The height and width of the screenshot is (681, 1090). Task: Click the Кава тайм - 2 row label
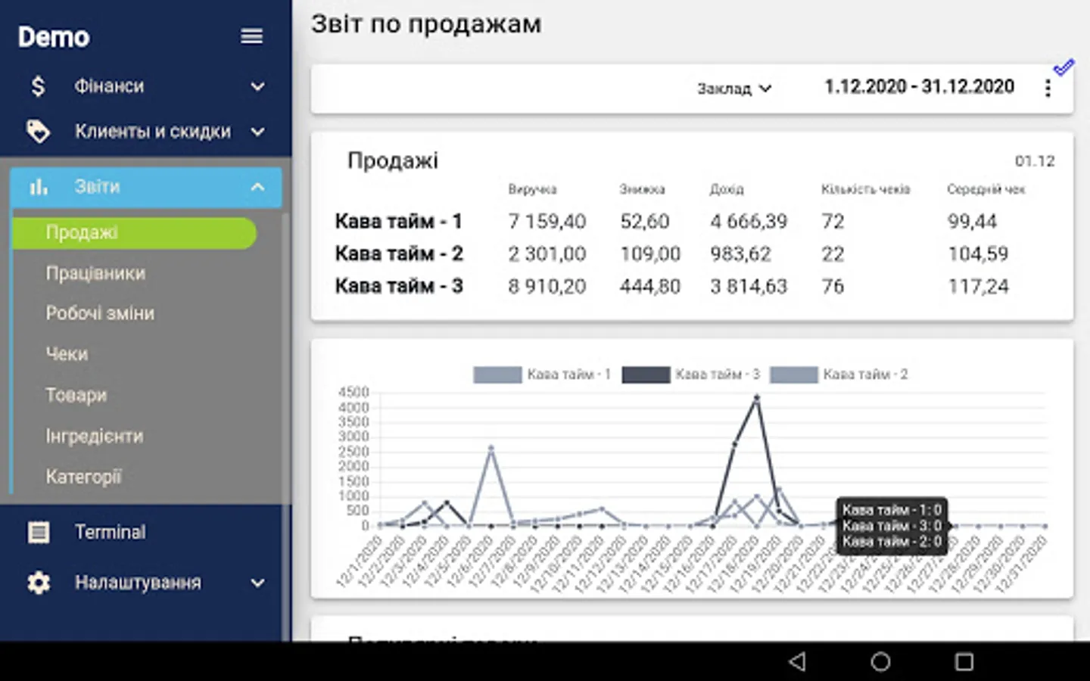[399, 253]
